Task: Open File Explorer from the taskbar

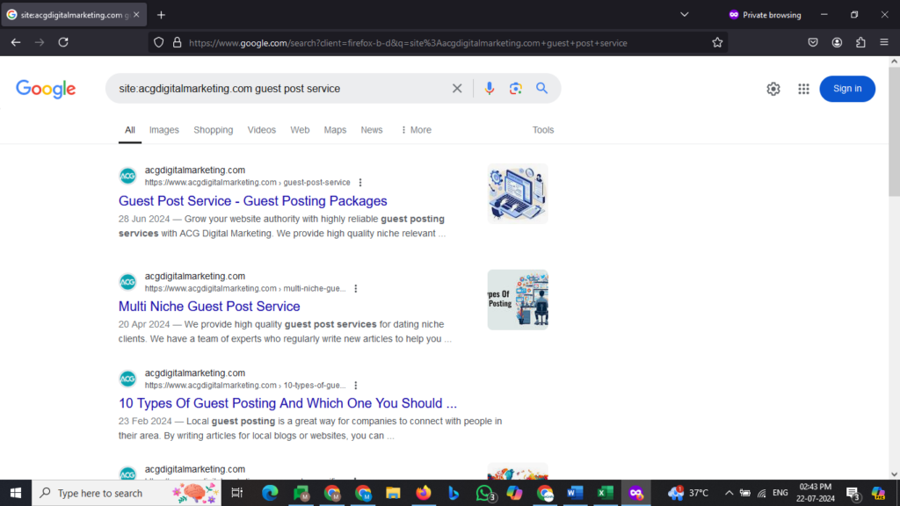Action: (x=393, y=493)
